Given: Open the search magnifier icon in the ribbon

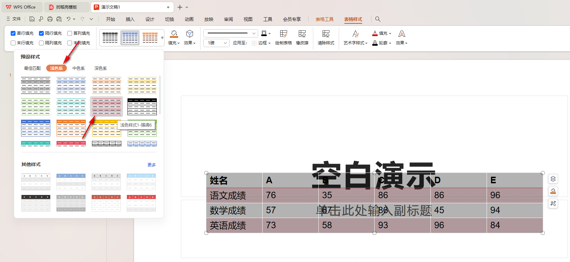Looking at the screenshot, I should pos(378,19).
